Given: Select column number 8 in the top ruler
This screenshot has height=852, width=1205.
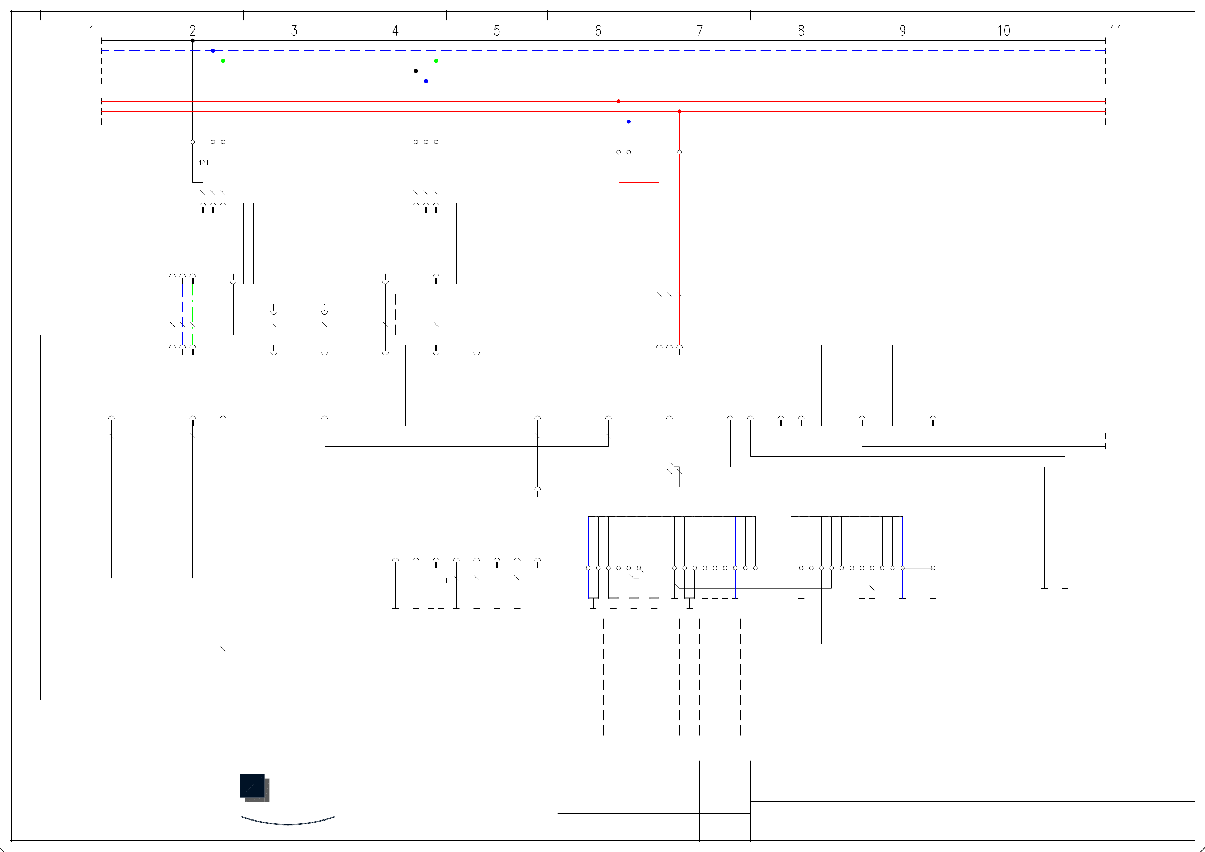Looking at the screenshot, I should pos(801,31).
